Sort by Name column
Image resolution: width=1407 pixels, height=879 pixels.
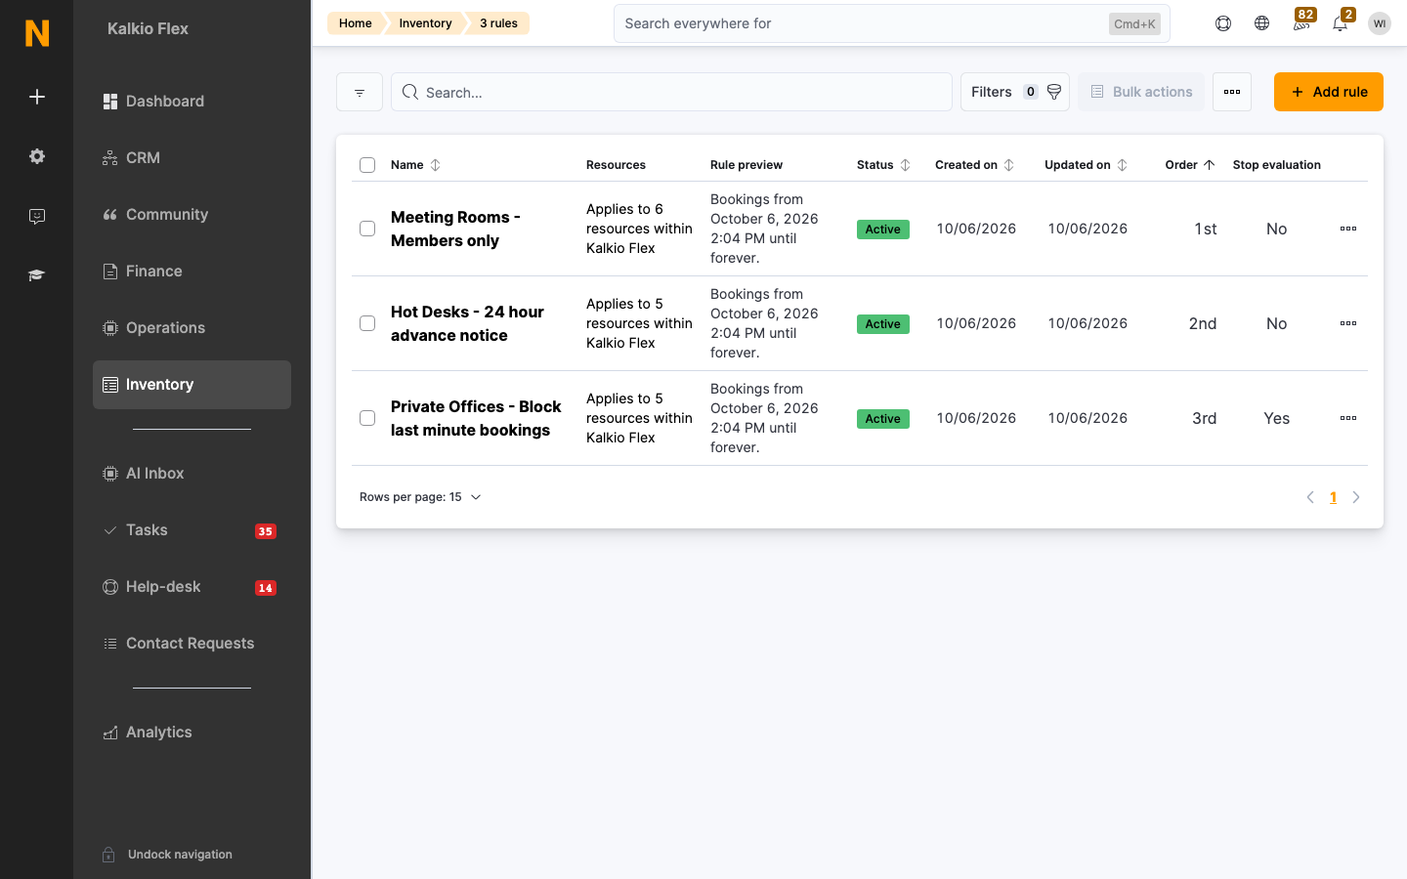point(415,165)
